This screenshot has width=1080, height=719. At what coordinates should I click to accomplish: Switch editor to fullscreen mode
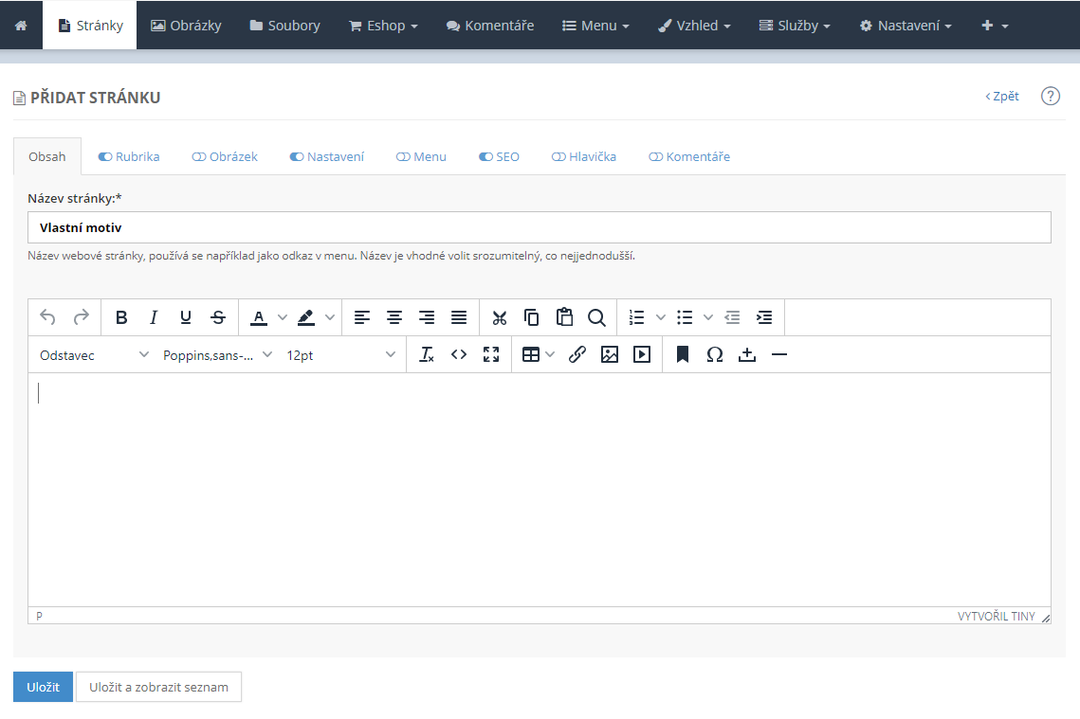(x=491, y=354)
